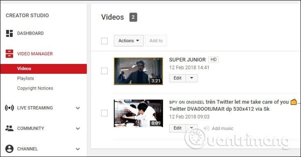
Task: Go to Copyright Notices
Action: click(x=35, y=88)
